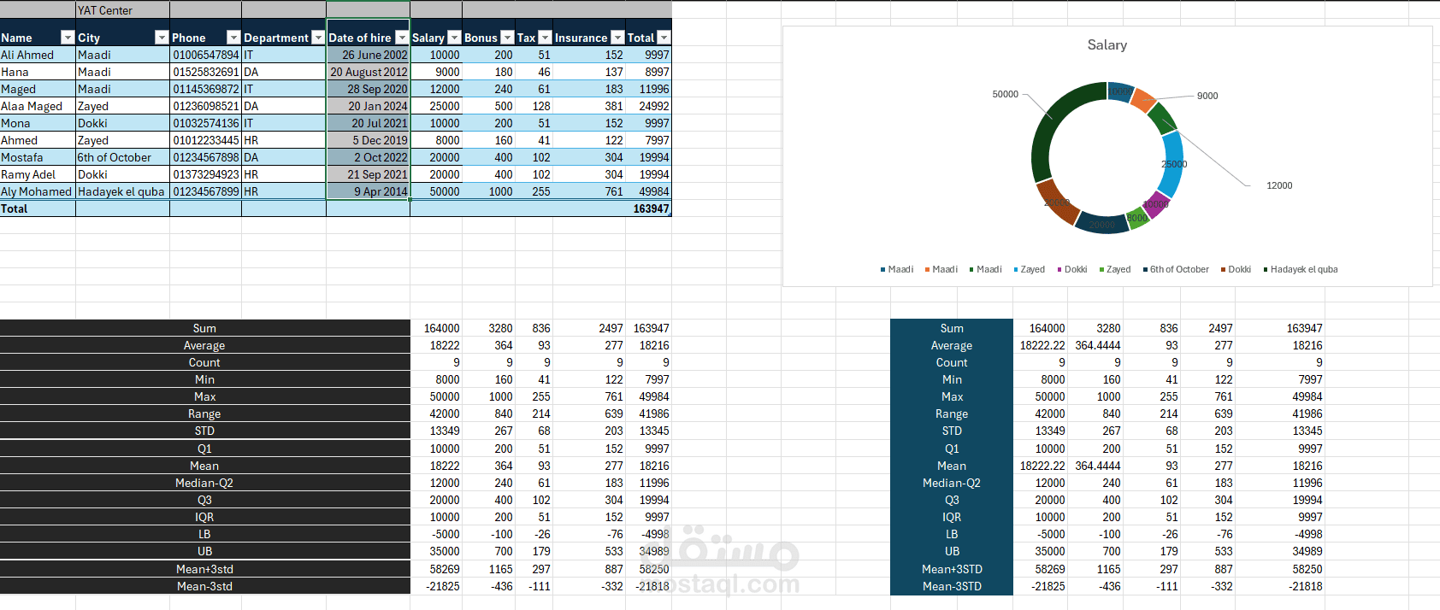Select the 'Hadayek el quba' city cell in table

[122, 191]
